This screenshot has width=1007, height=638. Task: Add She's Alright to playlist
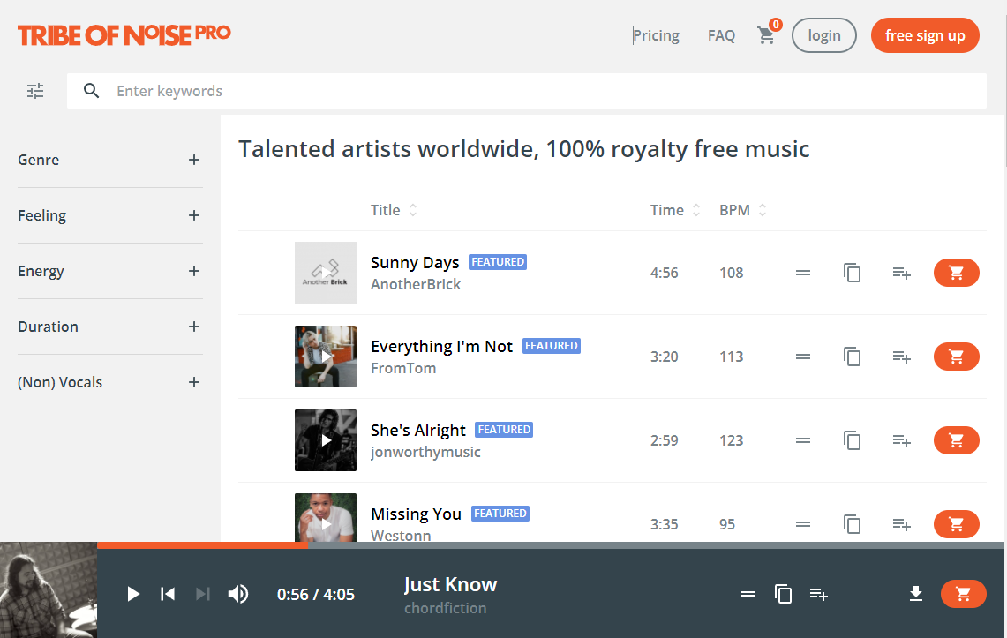[x=902, y=441]
